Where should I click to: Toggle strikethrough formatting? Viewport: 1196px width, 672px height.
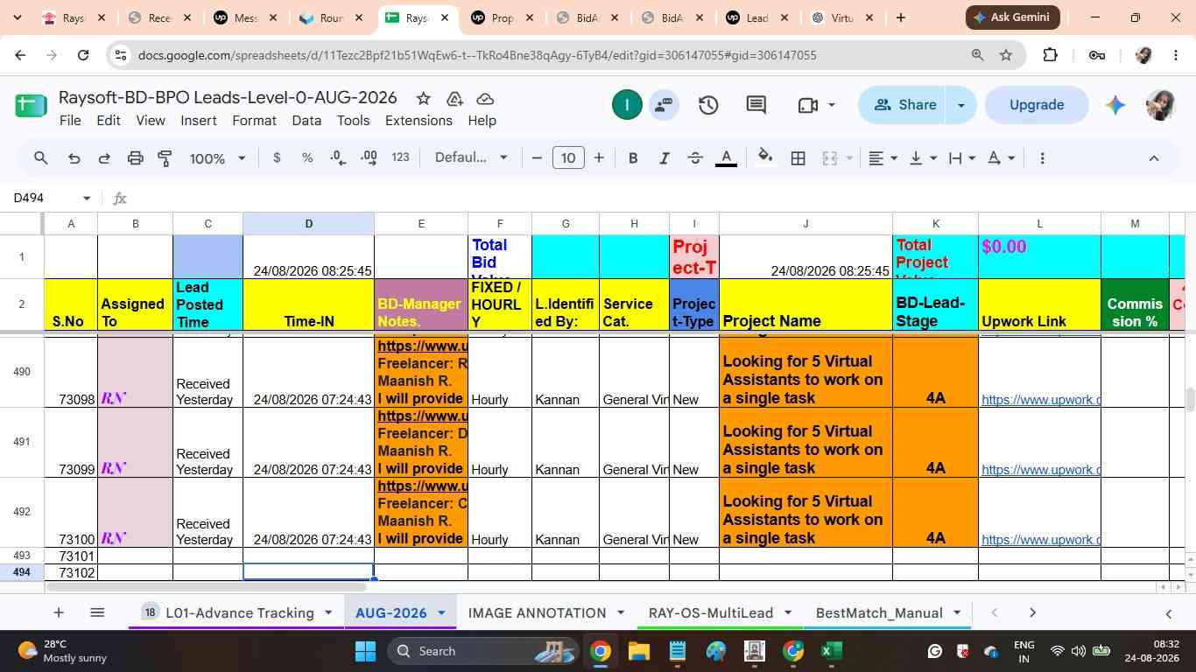click(x=695, y=158)
